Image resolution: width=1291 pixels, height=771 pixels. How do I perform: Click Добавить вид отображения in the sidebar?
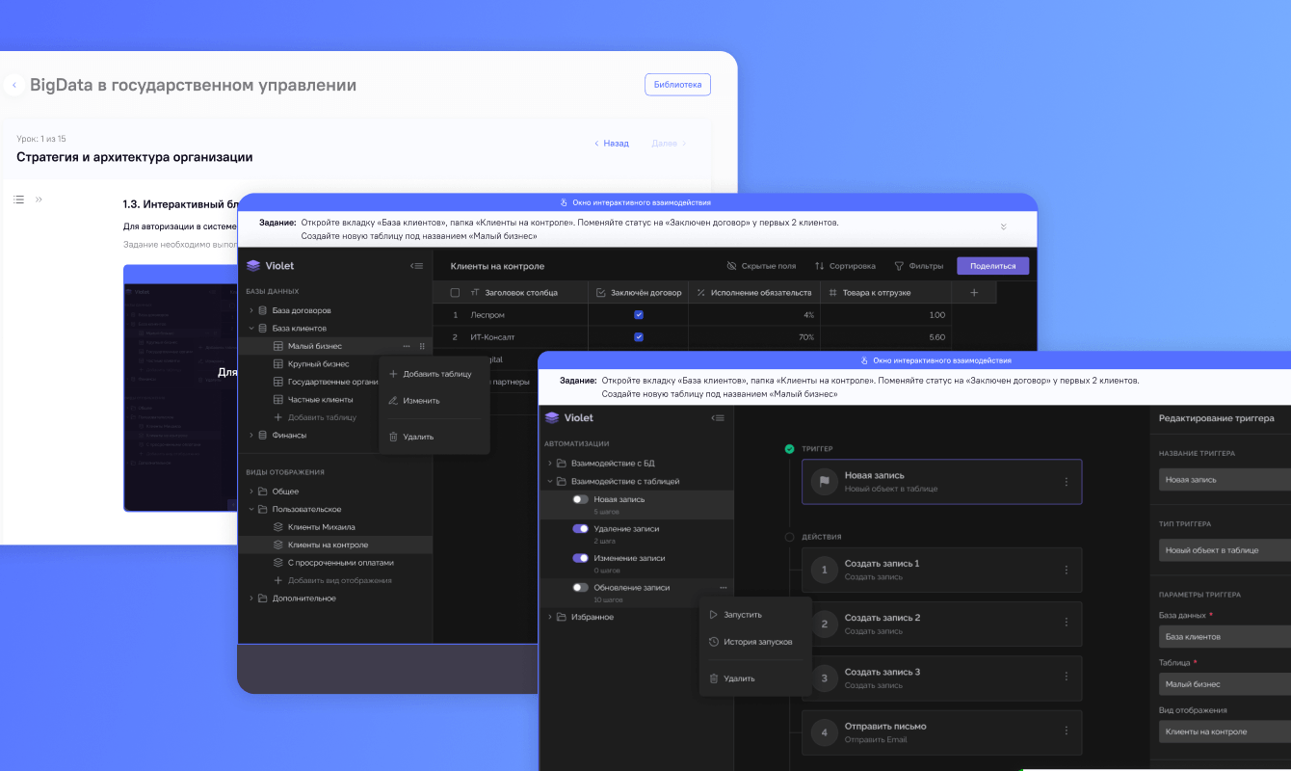335,581
